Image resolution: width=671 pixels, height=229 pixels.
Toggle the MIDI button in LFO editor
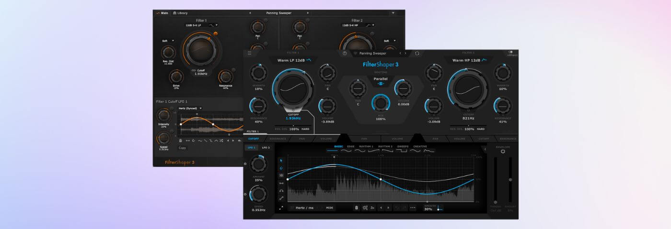(330, 208)
